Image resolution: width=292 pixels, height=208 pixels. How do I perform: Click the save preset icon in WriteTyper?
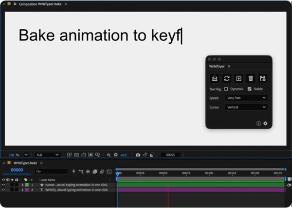(x=263, y=78)
